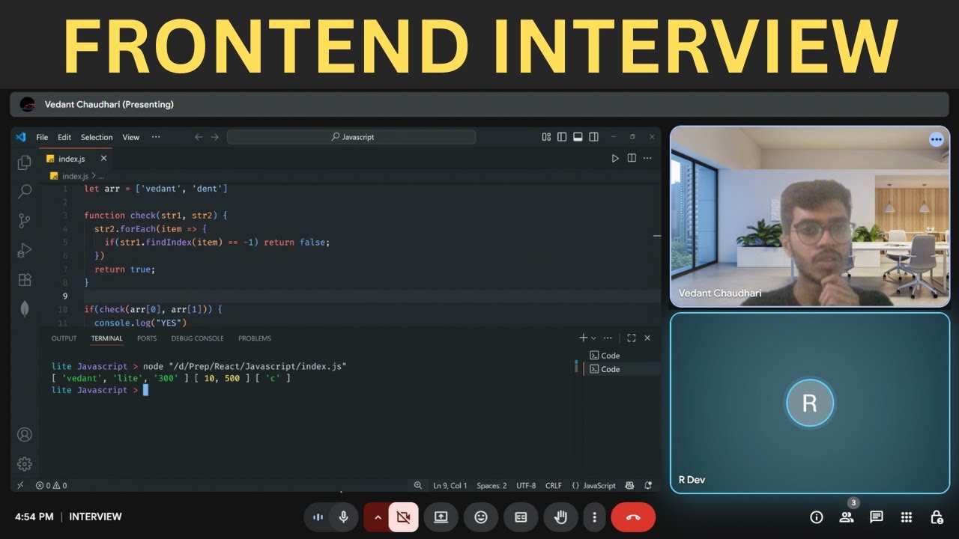The width and height of the screenshot is (959, 539).
Task: Close the index.js editor tab
Action: click(x=103, y=159)
